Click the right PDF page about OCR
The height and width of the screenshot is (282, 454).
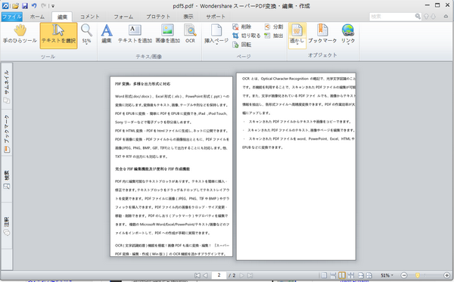[296, 166]
